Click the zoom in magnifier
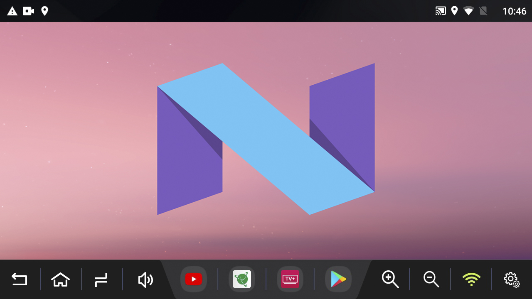532x299 pixels. click(x=390, y=279)
